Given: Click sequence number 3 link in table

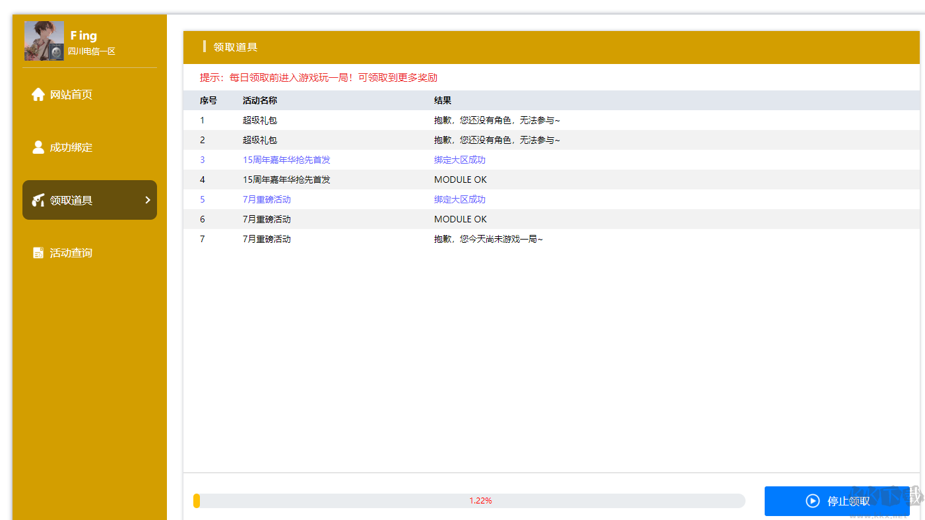Looking at the screenshot, I should pos(202,159).
